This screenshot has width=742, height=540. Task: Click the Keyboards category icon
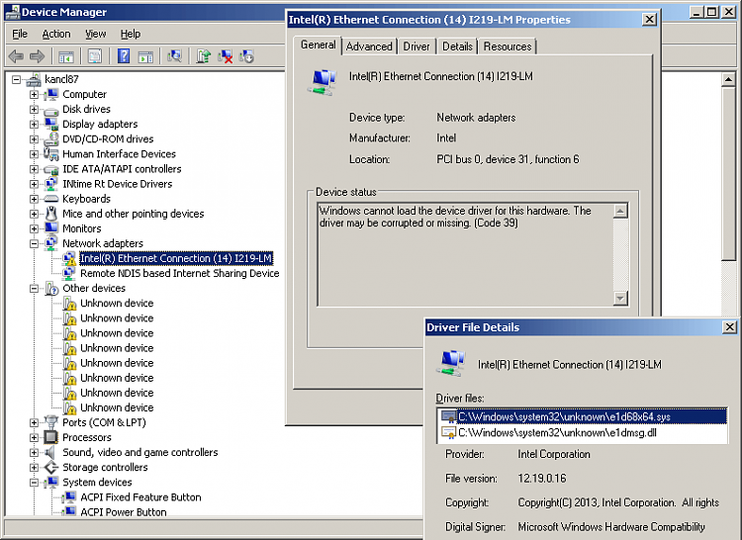[51, 199]
